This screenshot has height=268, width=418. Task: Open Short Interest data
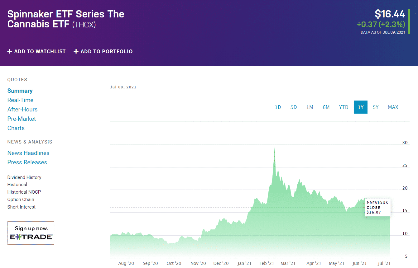point(22,207)
